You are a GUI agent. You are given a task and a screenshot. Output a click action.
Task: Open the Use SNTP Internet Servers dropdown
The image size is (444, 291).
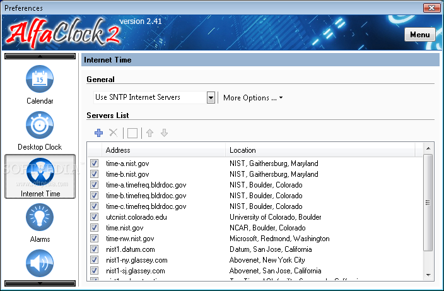click(x=211, y=97)
